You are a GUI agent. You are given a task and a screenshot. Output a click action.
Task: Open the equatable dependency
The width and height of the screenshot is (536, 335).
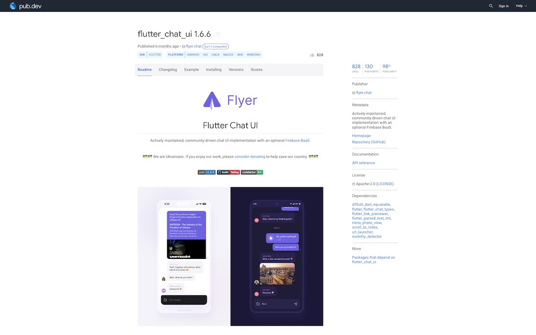[381, 204]
